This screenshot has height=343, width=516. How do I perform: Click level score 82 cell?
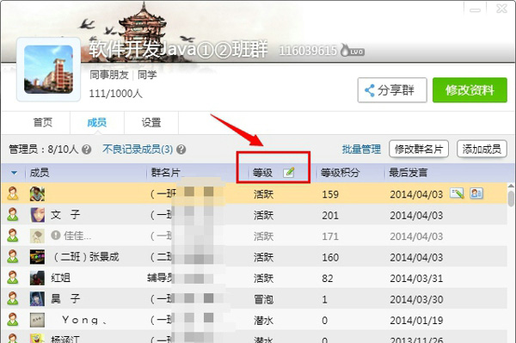(x=327, y=279)
